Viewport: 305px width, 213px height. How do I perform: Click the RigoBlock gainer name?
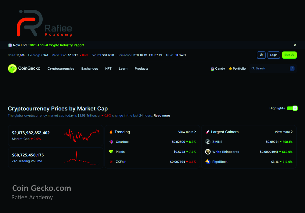tap(220, 162)
